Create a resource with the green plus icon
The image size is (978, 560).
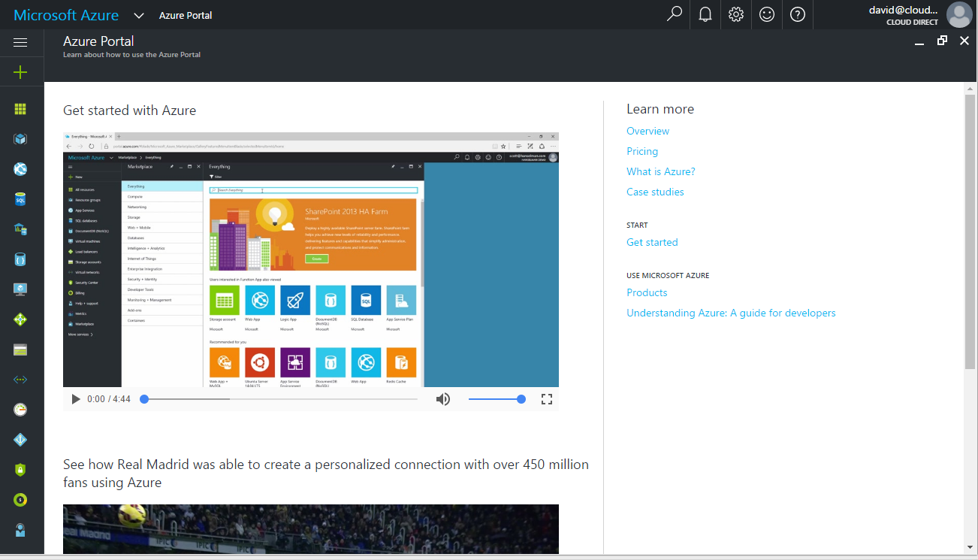[x=20, y=72]
